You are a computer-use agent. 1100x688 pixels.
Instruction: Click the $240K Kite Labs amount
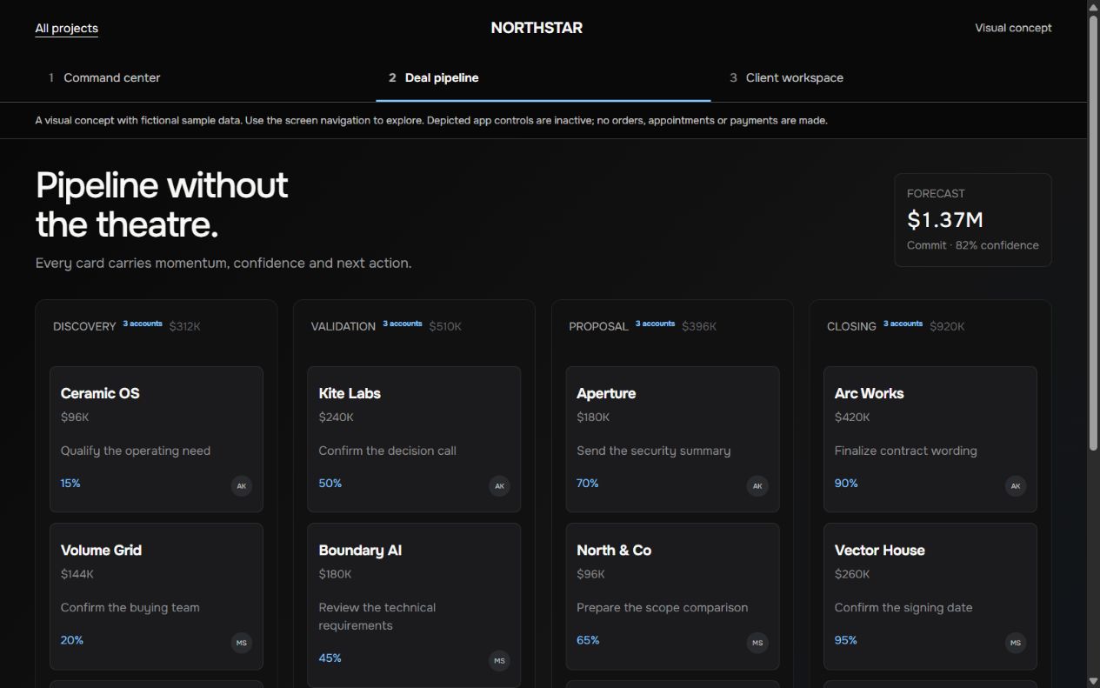(336, 417)
